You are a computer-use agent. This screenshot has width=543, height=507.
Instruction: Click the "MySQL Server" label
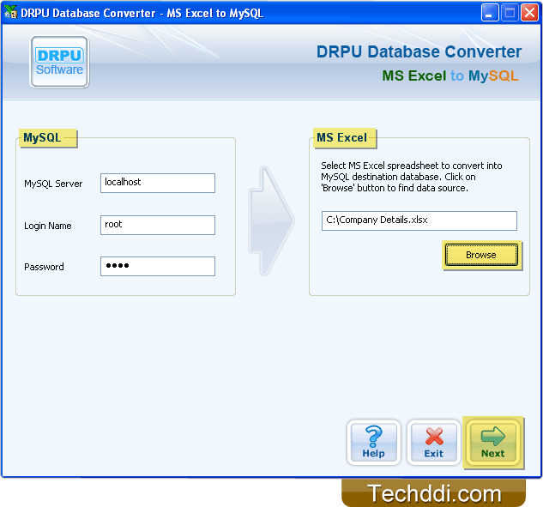(x=53, y=184)
